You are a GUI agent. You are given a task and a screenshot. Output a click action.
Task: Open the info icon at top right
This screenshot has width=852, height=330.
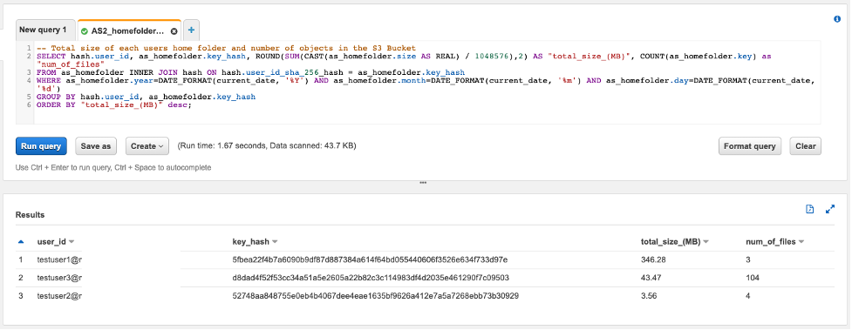837,19
